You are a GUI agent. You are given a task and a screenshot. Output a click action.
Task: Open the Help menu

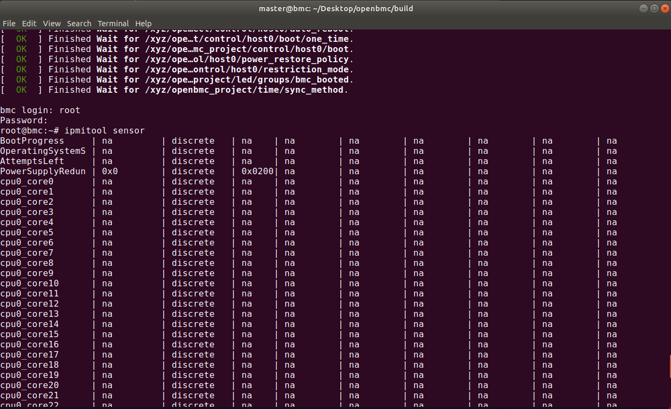[x=143, y=23]
